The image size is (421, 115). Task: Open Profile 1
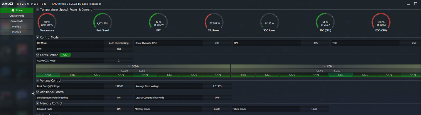pos(17,27)
